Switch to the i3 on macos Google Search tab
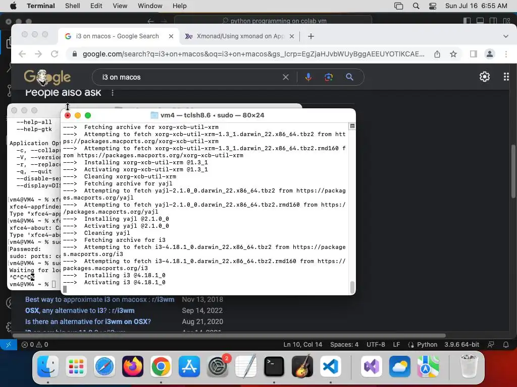The width and height of the screenshot is (517, 387). coord(117,36)
